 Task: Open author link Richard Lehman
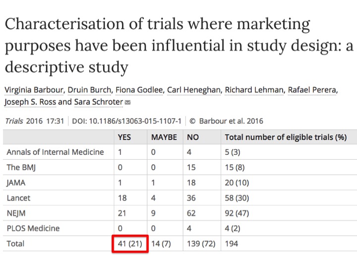[x=254, y=90]
